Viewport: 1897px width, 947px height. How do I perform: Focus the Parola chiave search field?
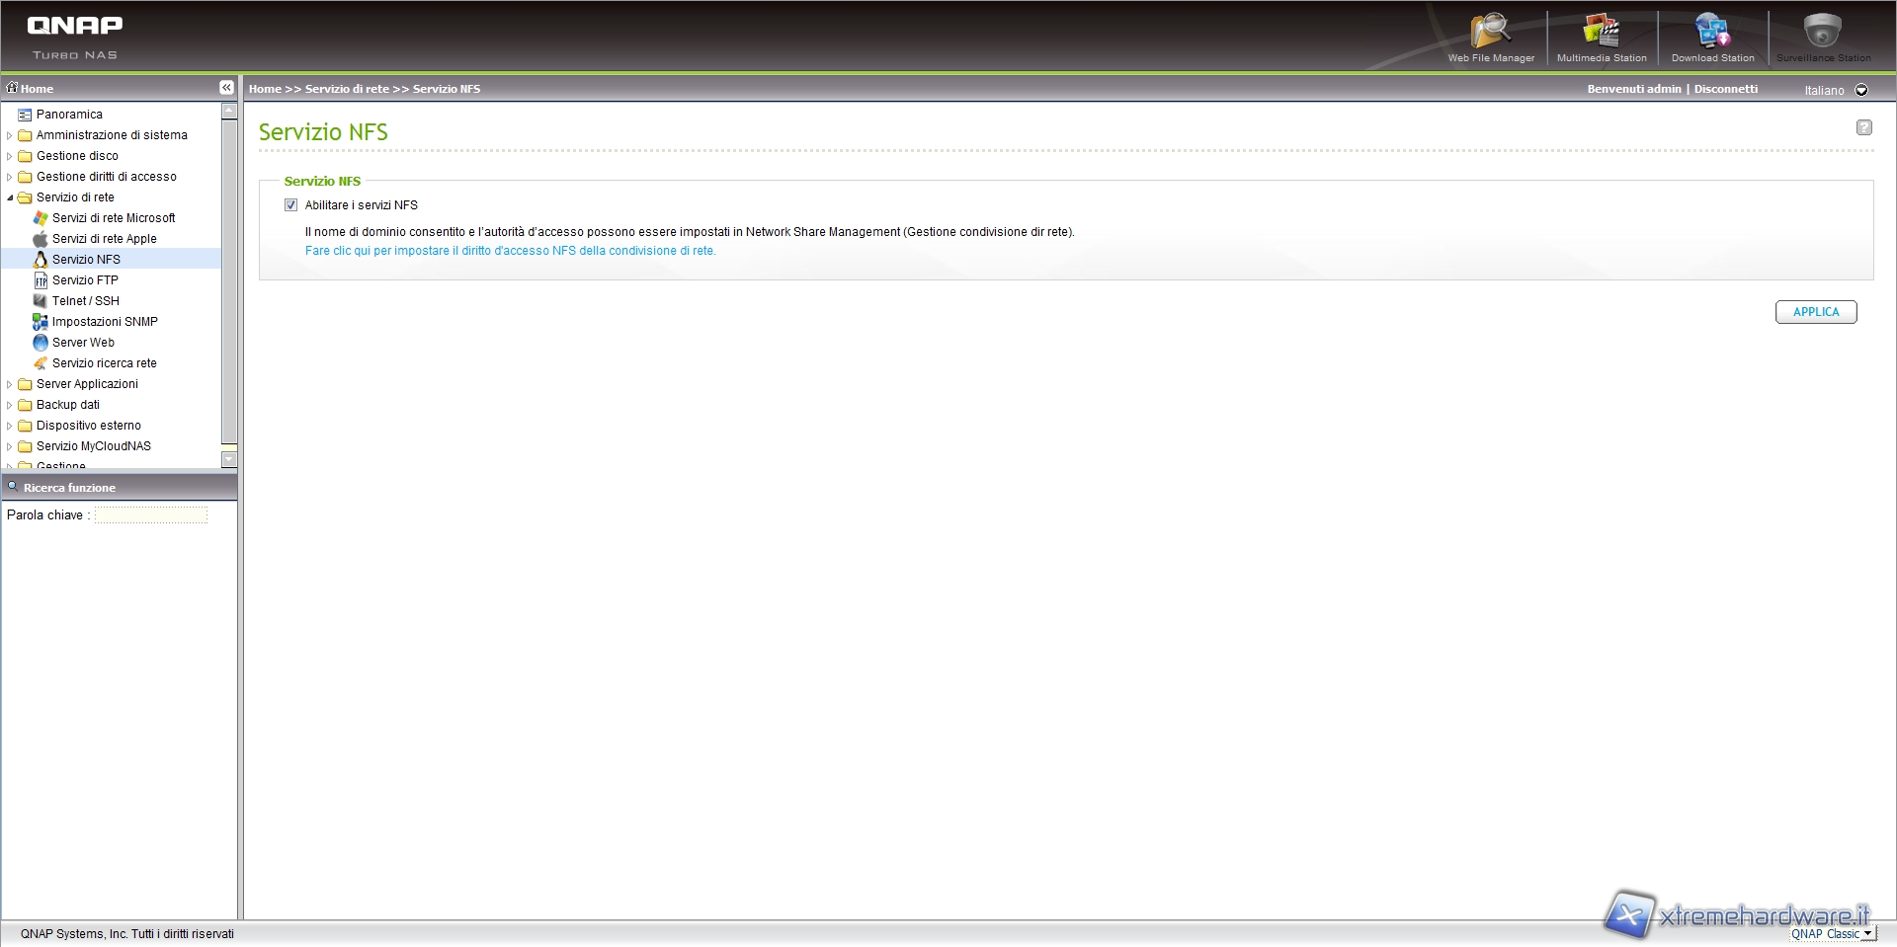click(151, 515)
